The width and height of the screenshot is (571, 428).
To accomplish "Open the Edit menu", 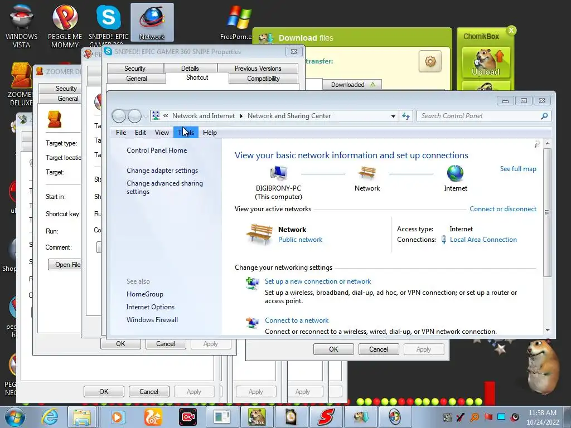I will pyautogui.click(x=140, y=133).
